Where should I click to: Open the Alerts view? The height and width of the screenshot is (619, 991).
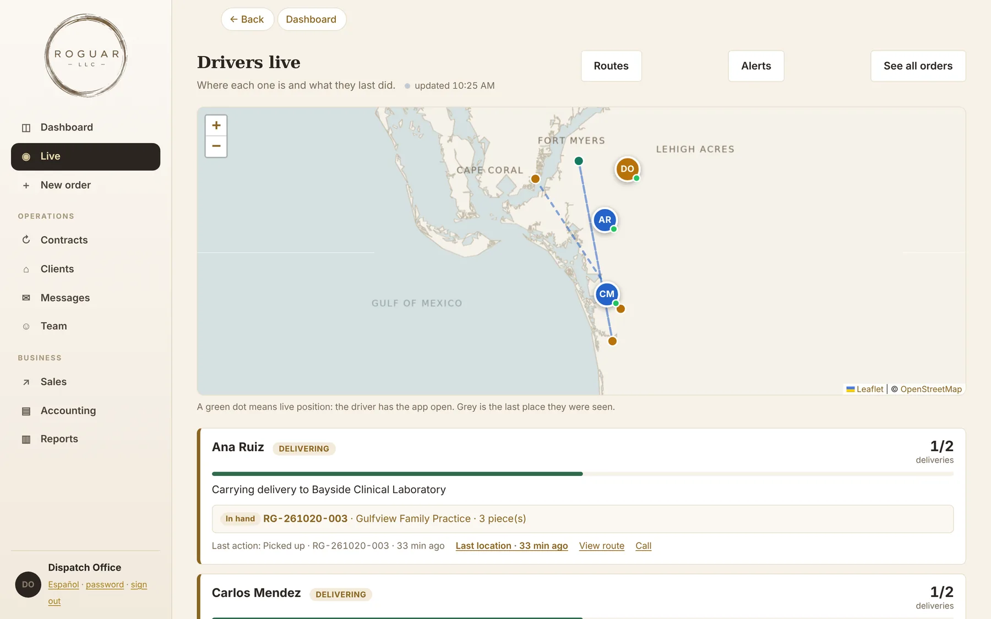pyautogui.click(x=756, y=66)
